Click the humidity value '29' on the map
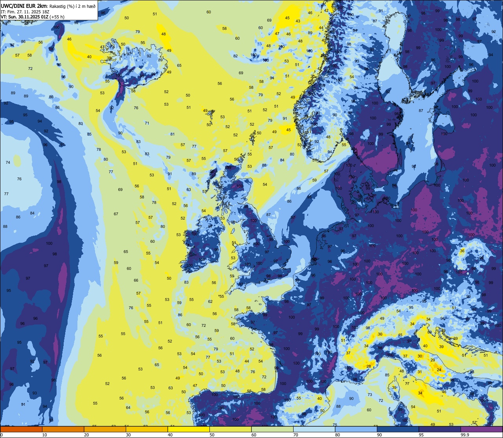The width and height of the screenshot is (503, 438). point(433,360)
